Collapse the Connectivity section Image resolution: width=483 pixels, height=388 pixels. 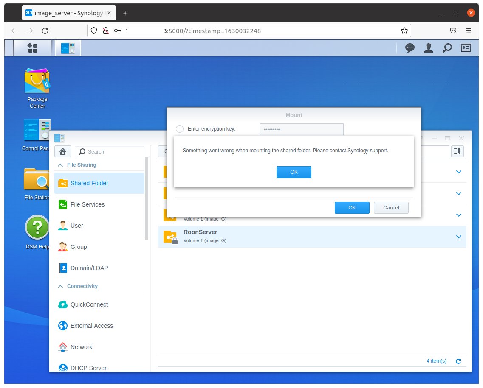[x=60, y=286]
